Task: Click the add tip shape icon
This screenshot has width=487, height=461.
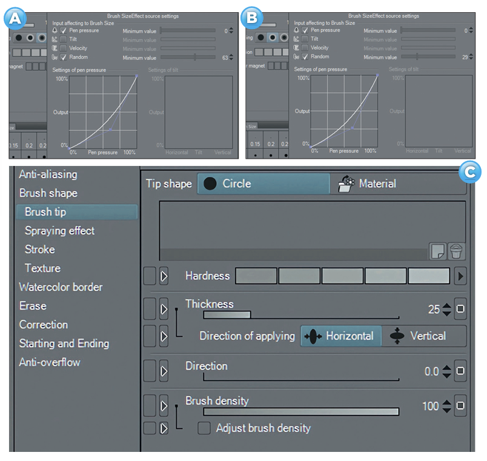Action: pos(439,251)
